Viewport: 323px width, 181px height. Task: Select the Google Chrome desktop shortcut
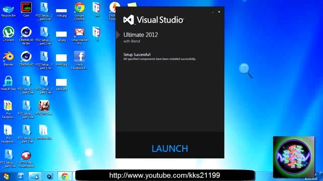point(80,11)
